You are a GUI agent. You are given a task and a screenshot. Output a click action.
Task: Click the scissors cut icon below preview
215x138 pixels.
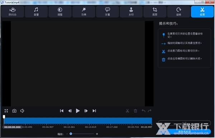click(x=127, y=111)
